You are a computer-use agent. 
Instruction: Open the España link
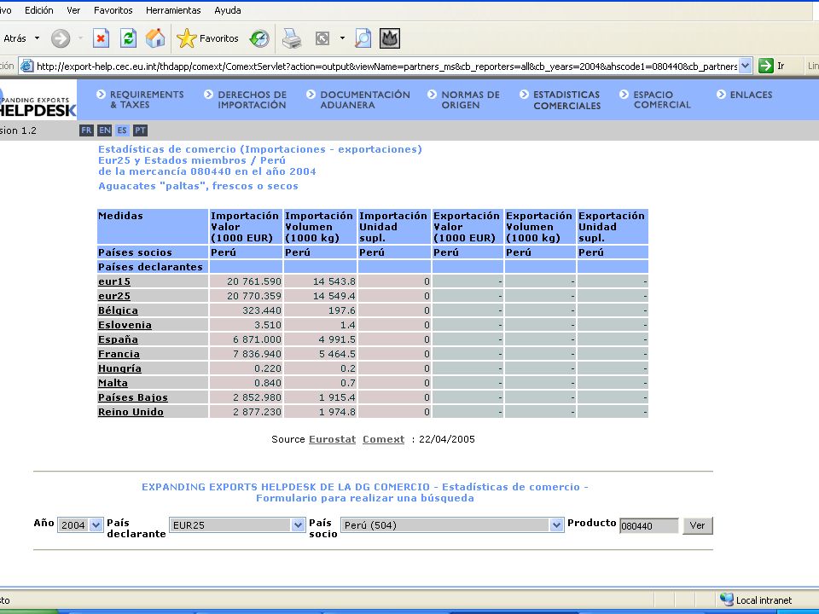[x=118, y=339]
